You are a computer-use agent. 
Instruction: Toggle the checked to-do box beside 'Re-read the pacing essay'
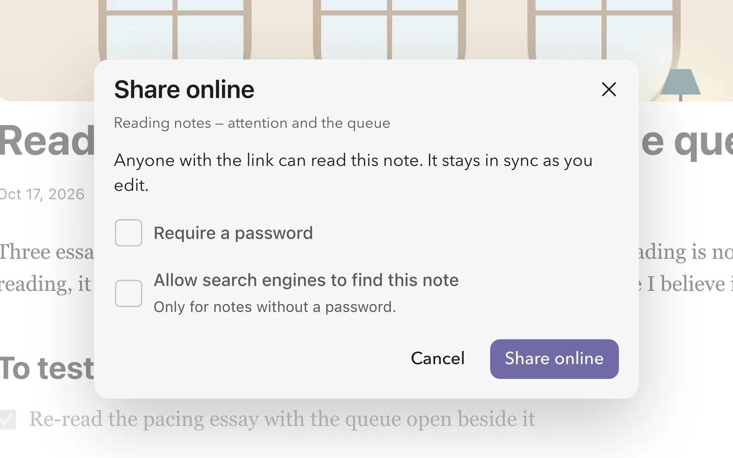[7, 419]
